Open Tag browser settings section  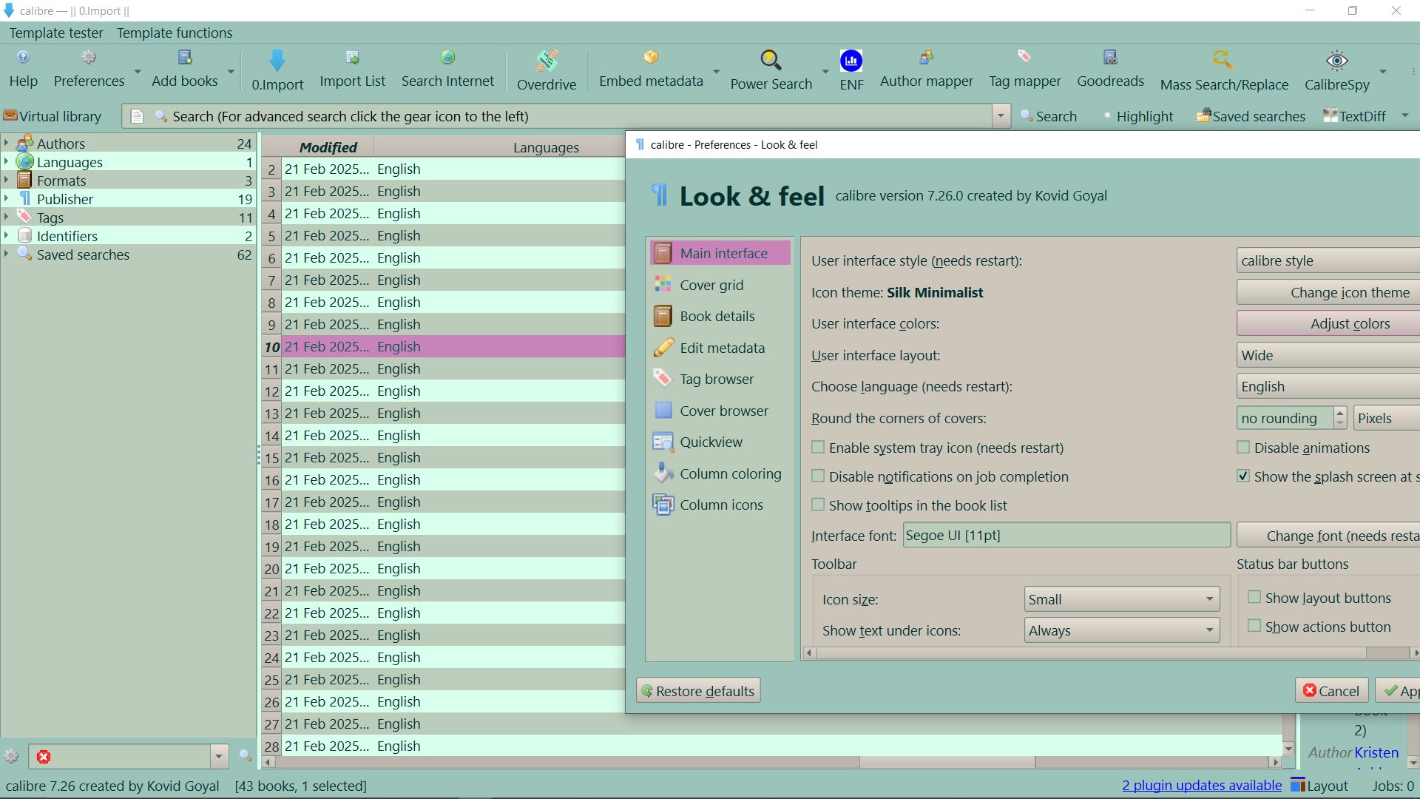click(720, 379)
